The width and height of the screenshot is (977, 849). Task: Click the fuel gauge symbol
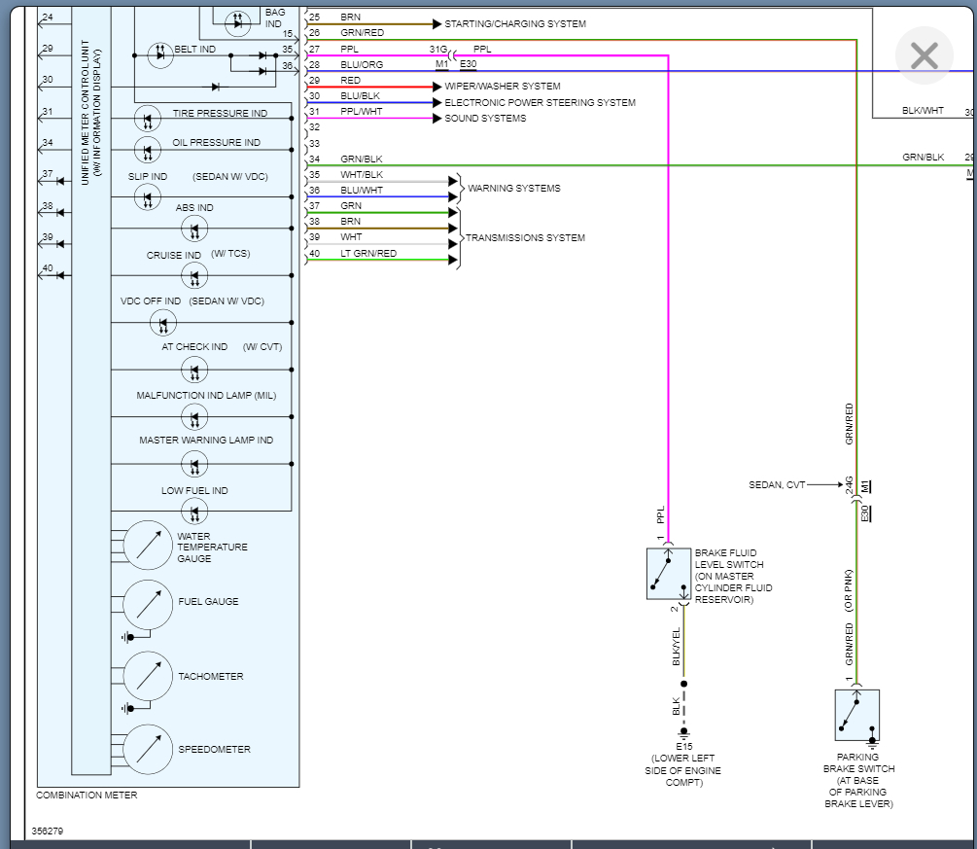(x=148, y=604)
